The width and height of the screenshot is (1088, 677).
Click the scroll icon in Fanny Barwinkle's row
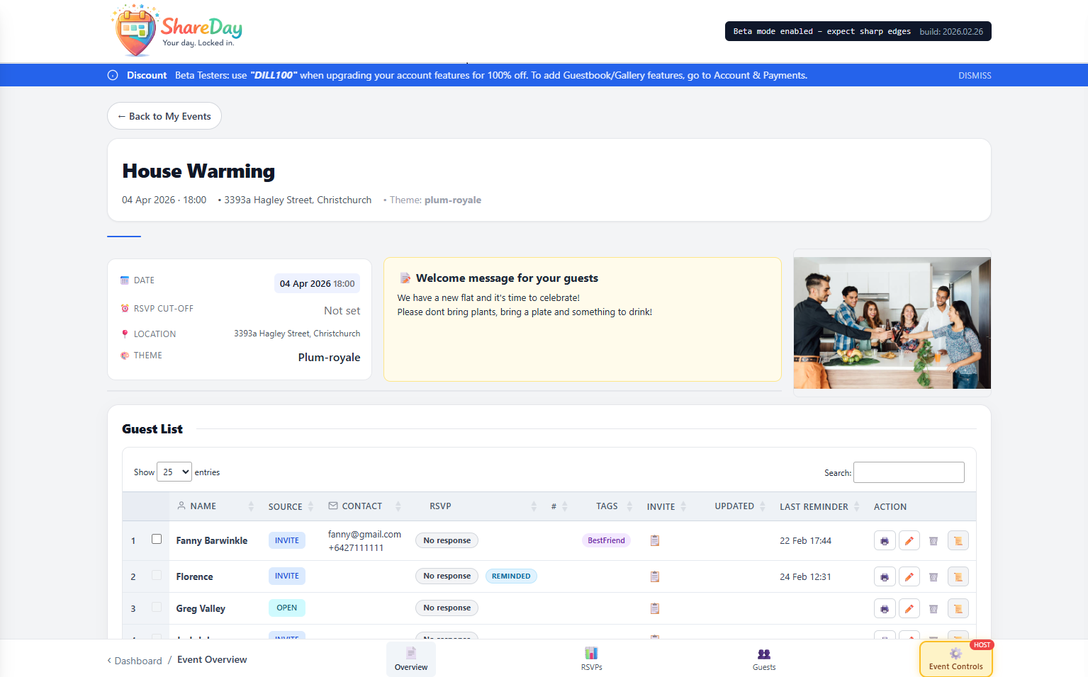click(958, 541)
